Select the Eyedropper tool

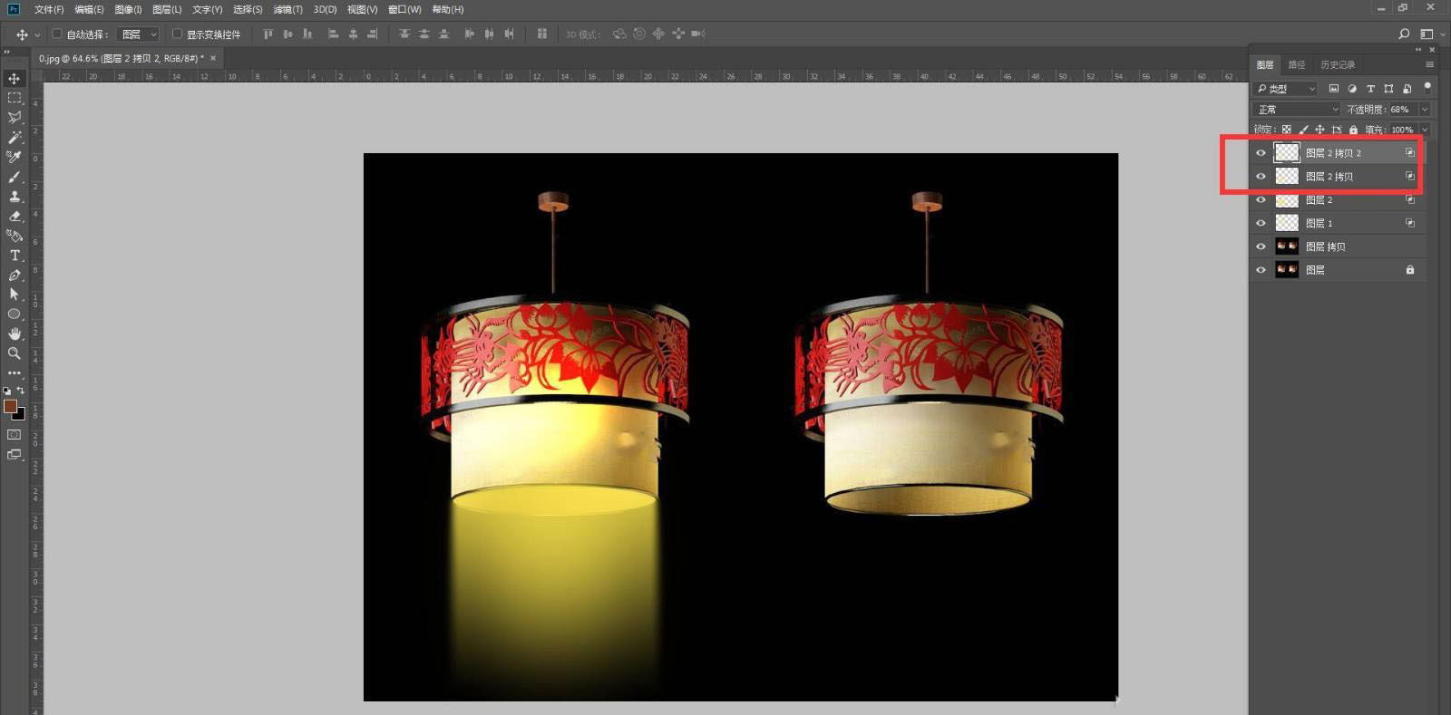pyautogui.click(x=15, y=157)
